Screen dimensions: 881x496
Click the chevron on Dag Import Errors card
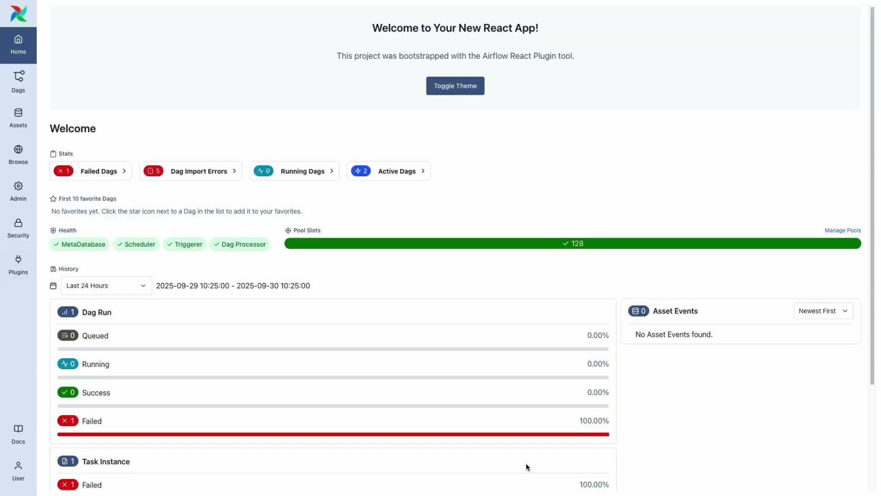tap(234, 171)
